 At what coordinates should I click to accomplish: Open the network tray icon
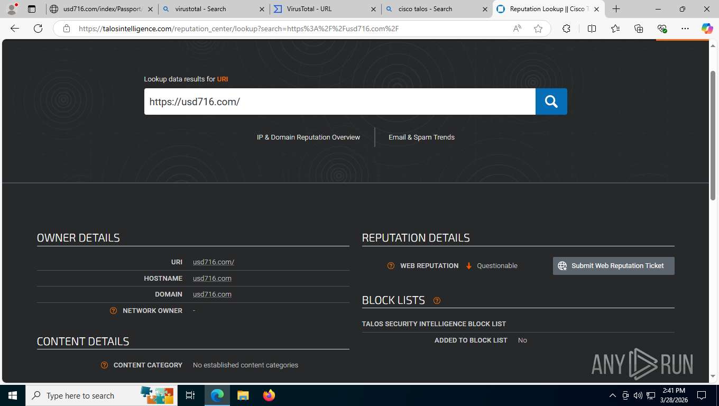(x=650, y=395)
